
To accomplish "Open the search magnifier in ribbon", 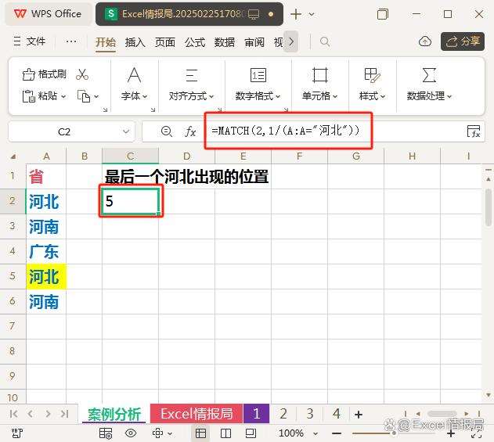I will tap(325, 42).
